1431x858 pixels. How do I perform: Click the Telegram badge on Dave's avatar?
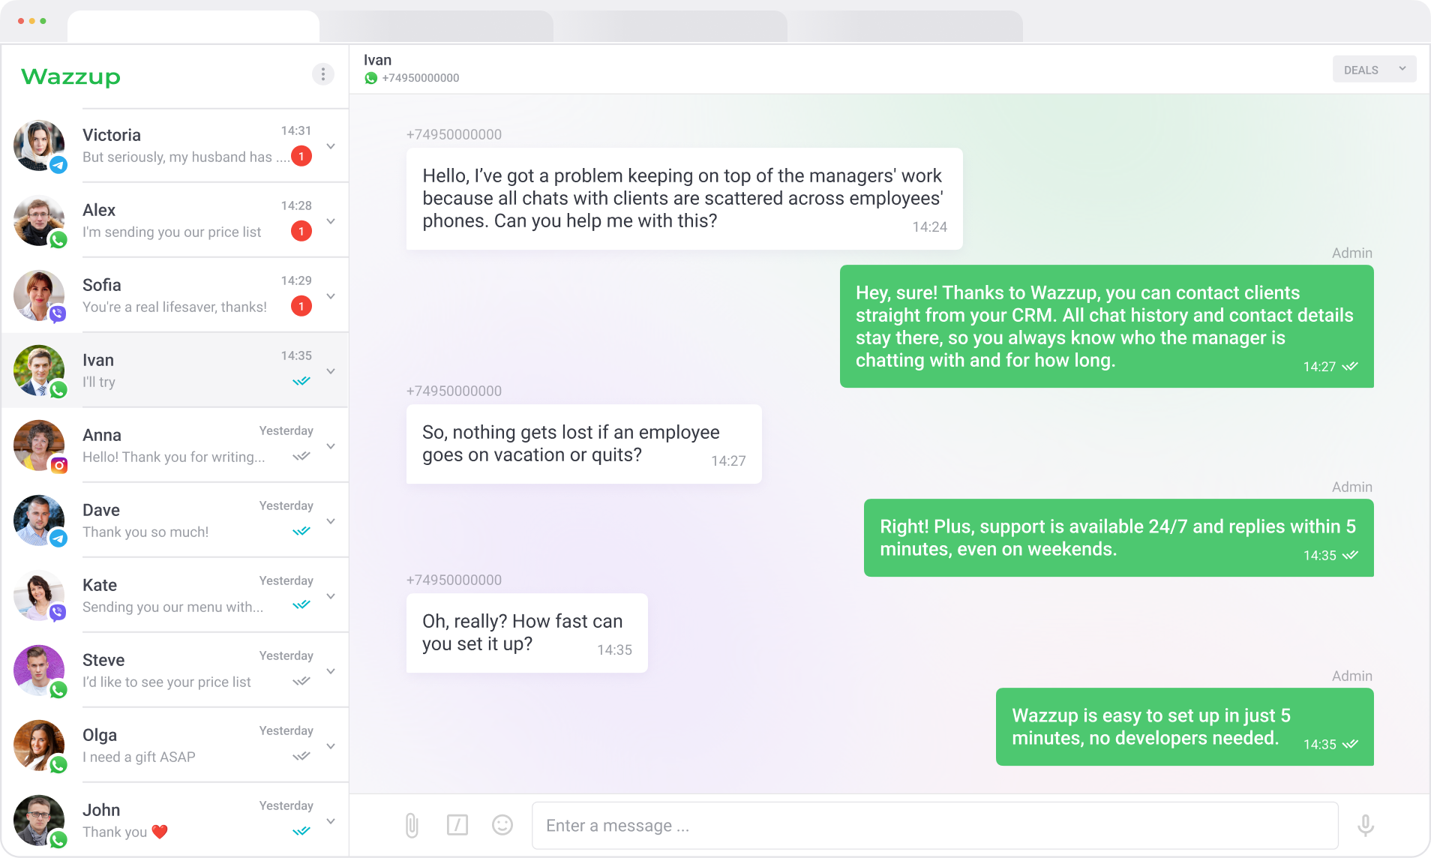(58, 538)
